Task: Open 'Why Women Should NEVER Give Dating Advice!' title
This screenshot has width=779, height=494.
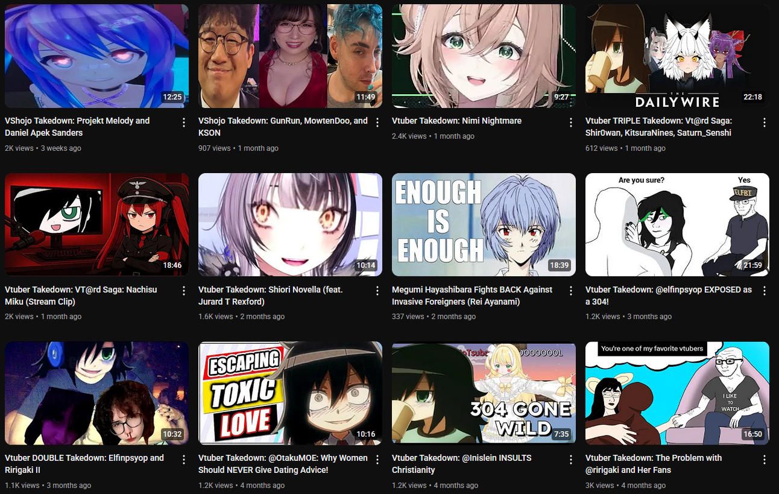Action: pyautogui.click(x=283, y=464)
